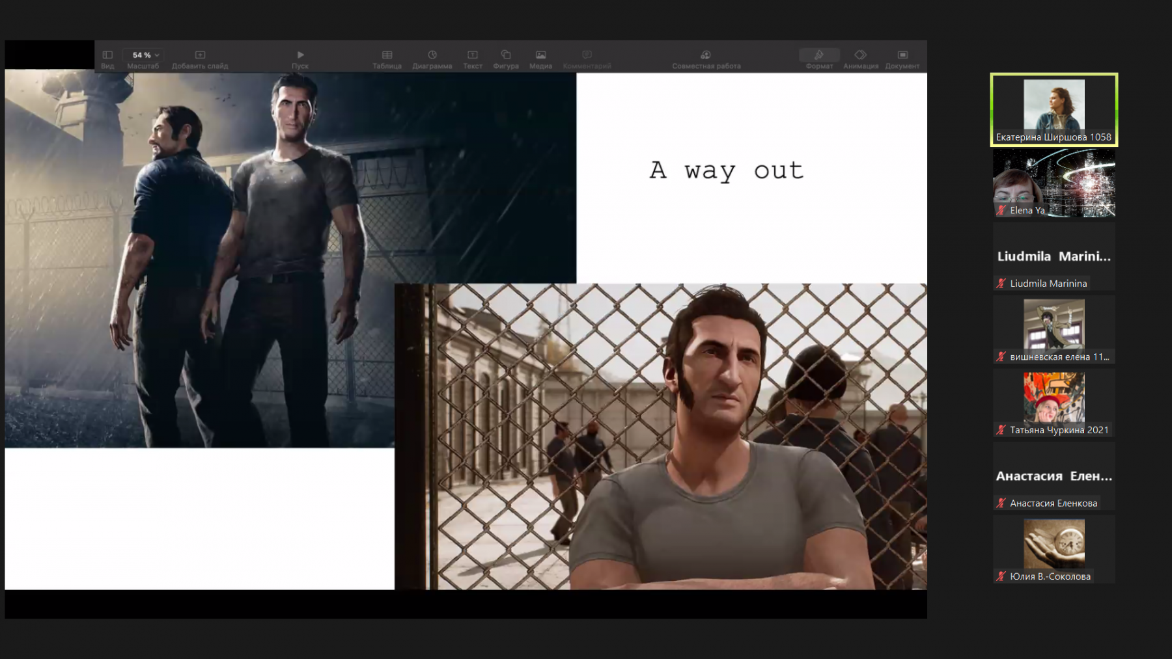The image size is (1172, 659).
Task: Click muted mic icon beside Анастасия Еленкова
Action: coord(1001,503)
